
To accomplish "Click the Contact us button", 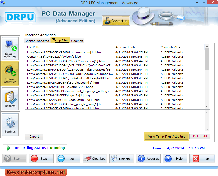I will 116,21.
